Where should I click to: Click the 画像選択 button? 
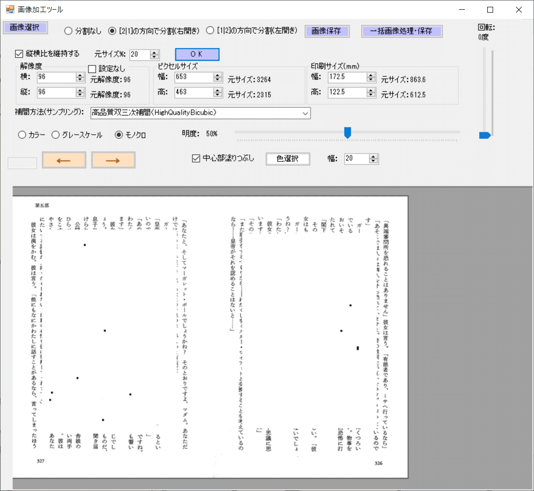(25, 28)
